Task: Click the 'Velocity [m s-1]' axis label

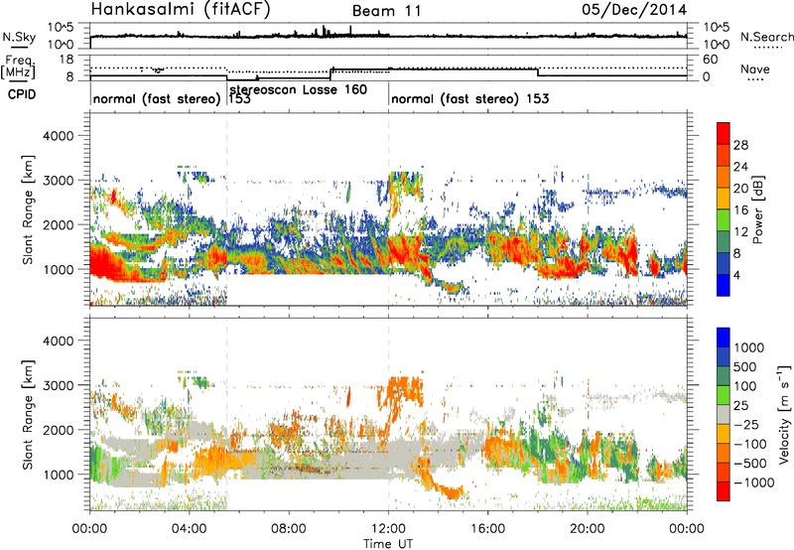Action: click(784, 414)
